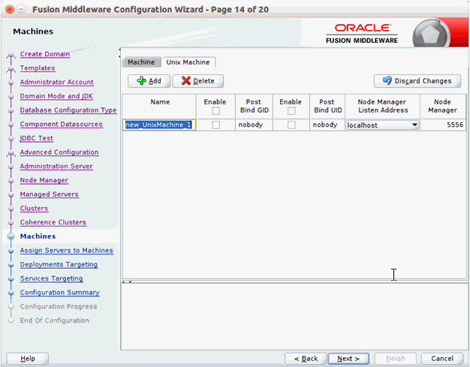Go to Assign Servers to Machines
The height and width of the screenshot is (367, 470).
(x=67, y=251)
